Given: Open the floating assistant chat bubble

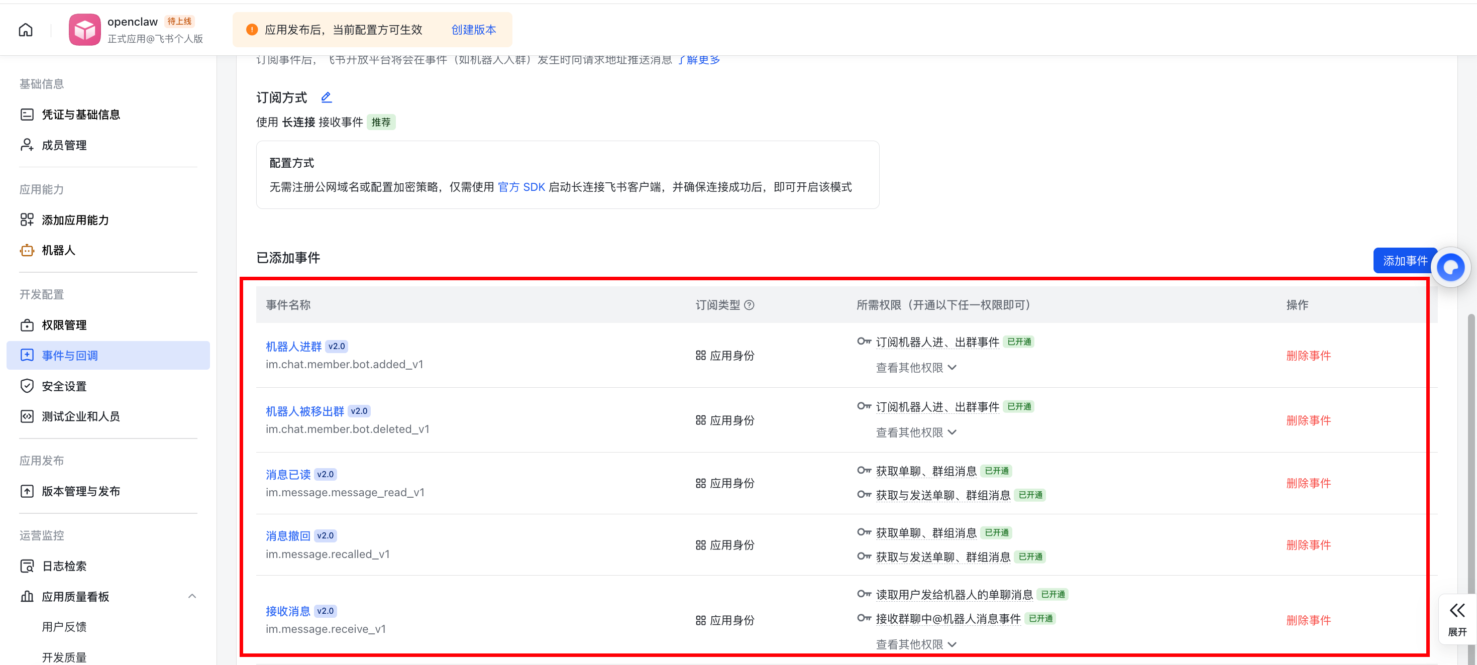Looking at the screenshot, I should point(1451,267).
